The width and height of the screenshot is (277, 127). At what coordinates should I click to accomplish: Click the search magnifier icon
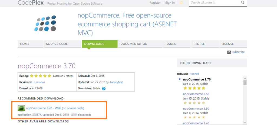242,3
